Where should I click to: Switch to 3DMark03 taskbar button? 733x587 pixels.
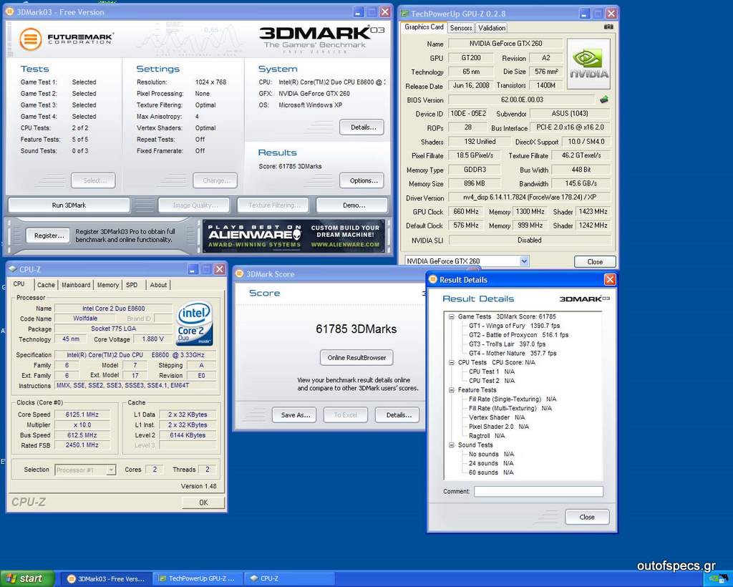coord(107,578)
